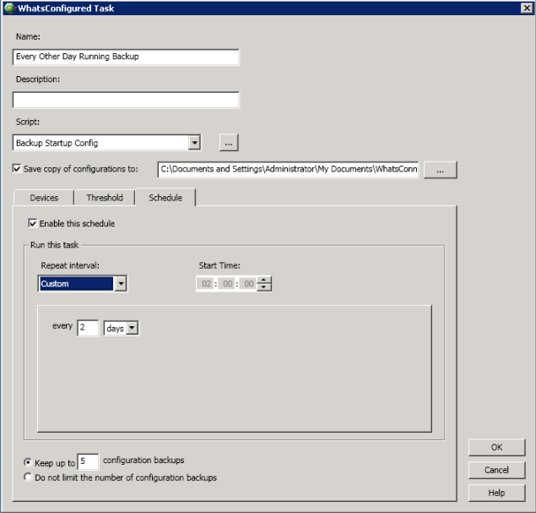Viewport: 536px width, 513px height.
Task: Click the Cancel button
Action: (x=496, y=470)
